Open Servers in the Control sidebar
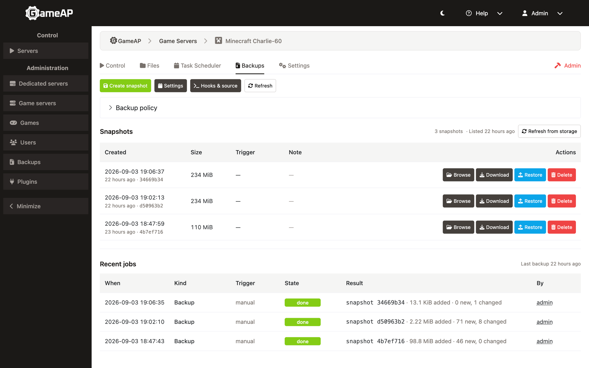Screen dimensions: 589x368 click(46, 51)
